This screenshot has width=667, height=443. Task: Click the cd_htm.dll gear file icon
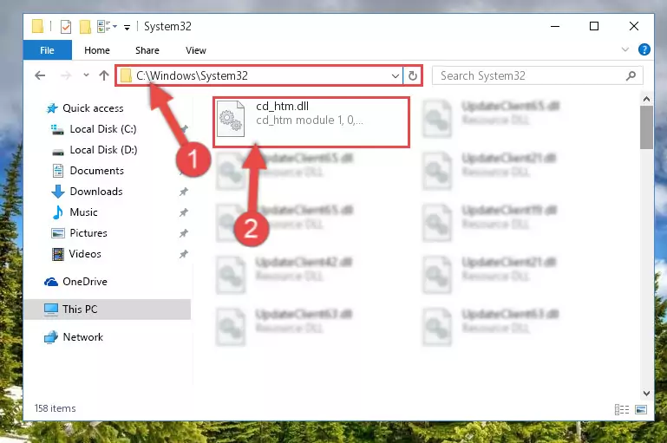(x=231, y=119)
